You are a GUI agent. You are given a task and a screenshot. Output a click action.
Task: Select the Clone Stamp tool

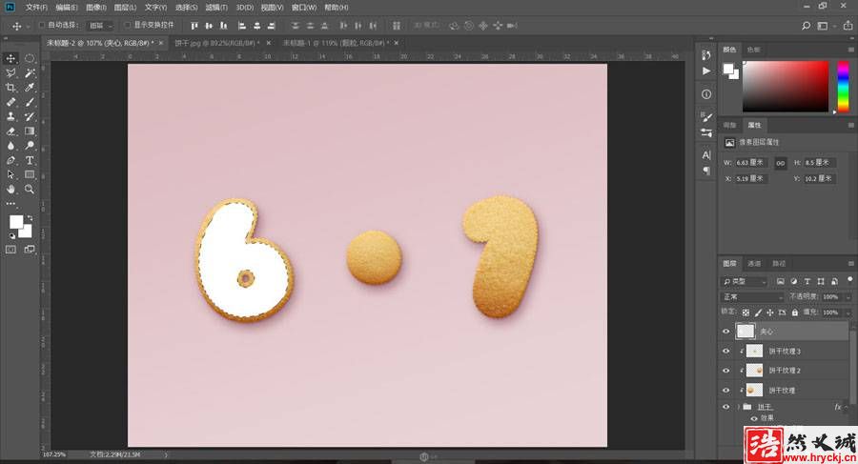(x=10, y=116)
